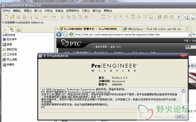The height and width of the screenshot is (122, 196).
Task: Click the Print icon in toolbar
Action: point(24,17)
